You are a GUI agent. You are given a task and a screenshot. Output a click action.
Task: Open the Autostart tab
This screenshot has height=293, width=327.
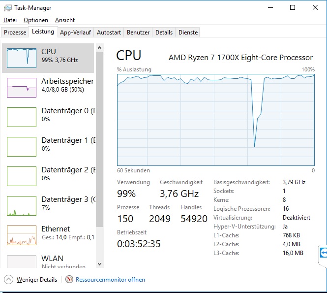(109, 33)
